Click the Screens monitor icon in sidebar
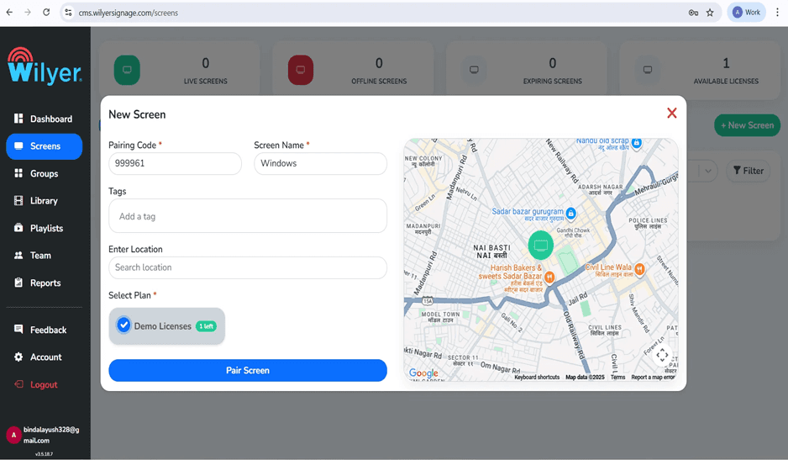 [18, 146]
